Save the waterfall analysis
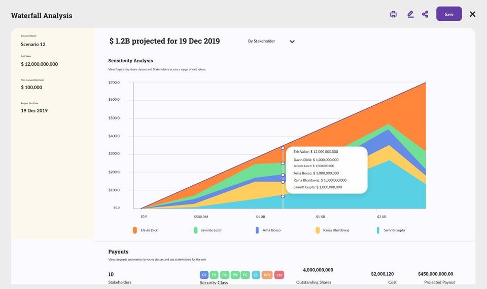Screen dimensions: 487x289 coord(449,14)
